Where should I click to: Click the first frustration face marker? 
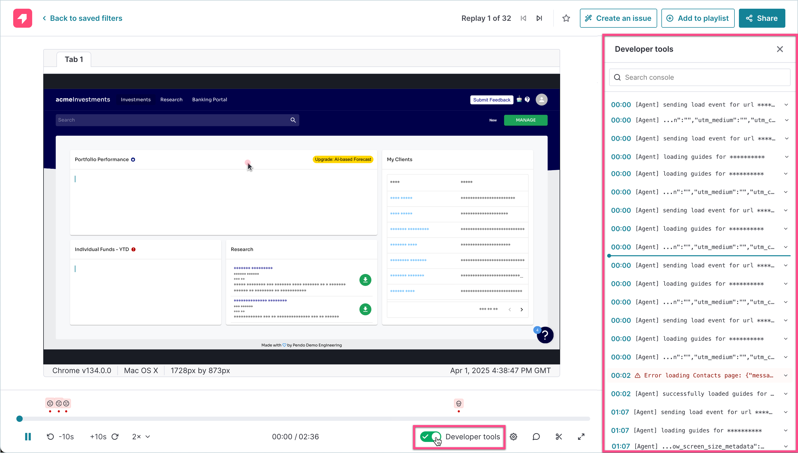pyautogui.click(x=50, y=403)
